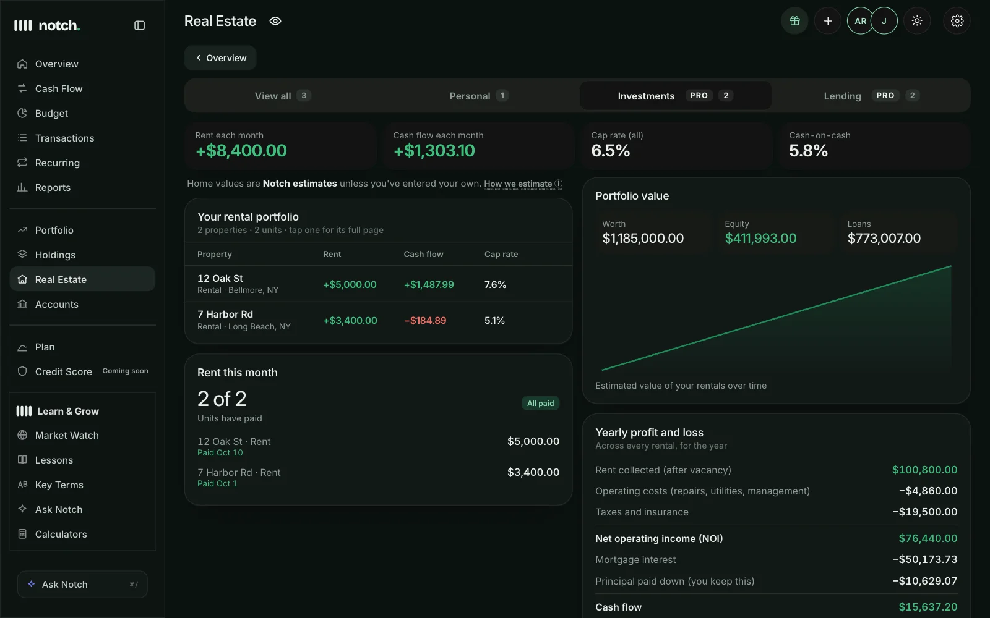Click the Paid Oct 10 label
This screenshot has width=990, height=618.
point(220,452)
